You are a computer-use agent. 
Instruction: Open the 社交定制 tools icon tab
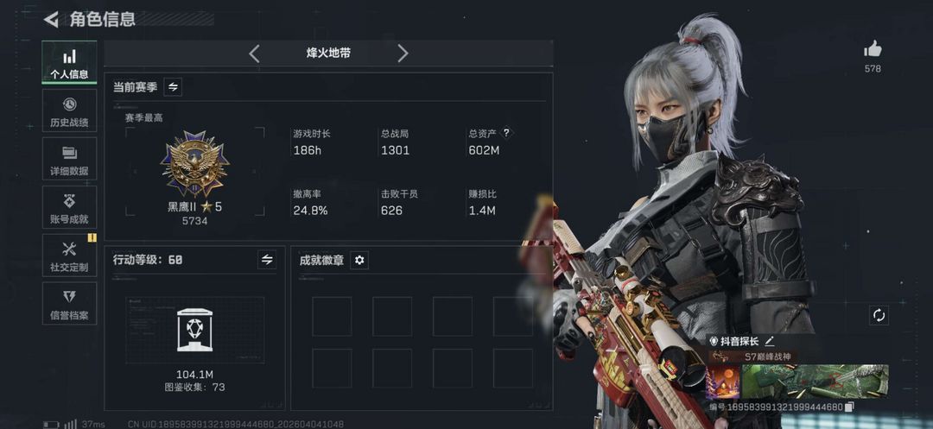click(70, 255)
